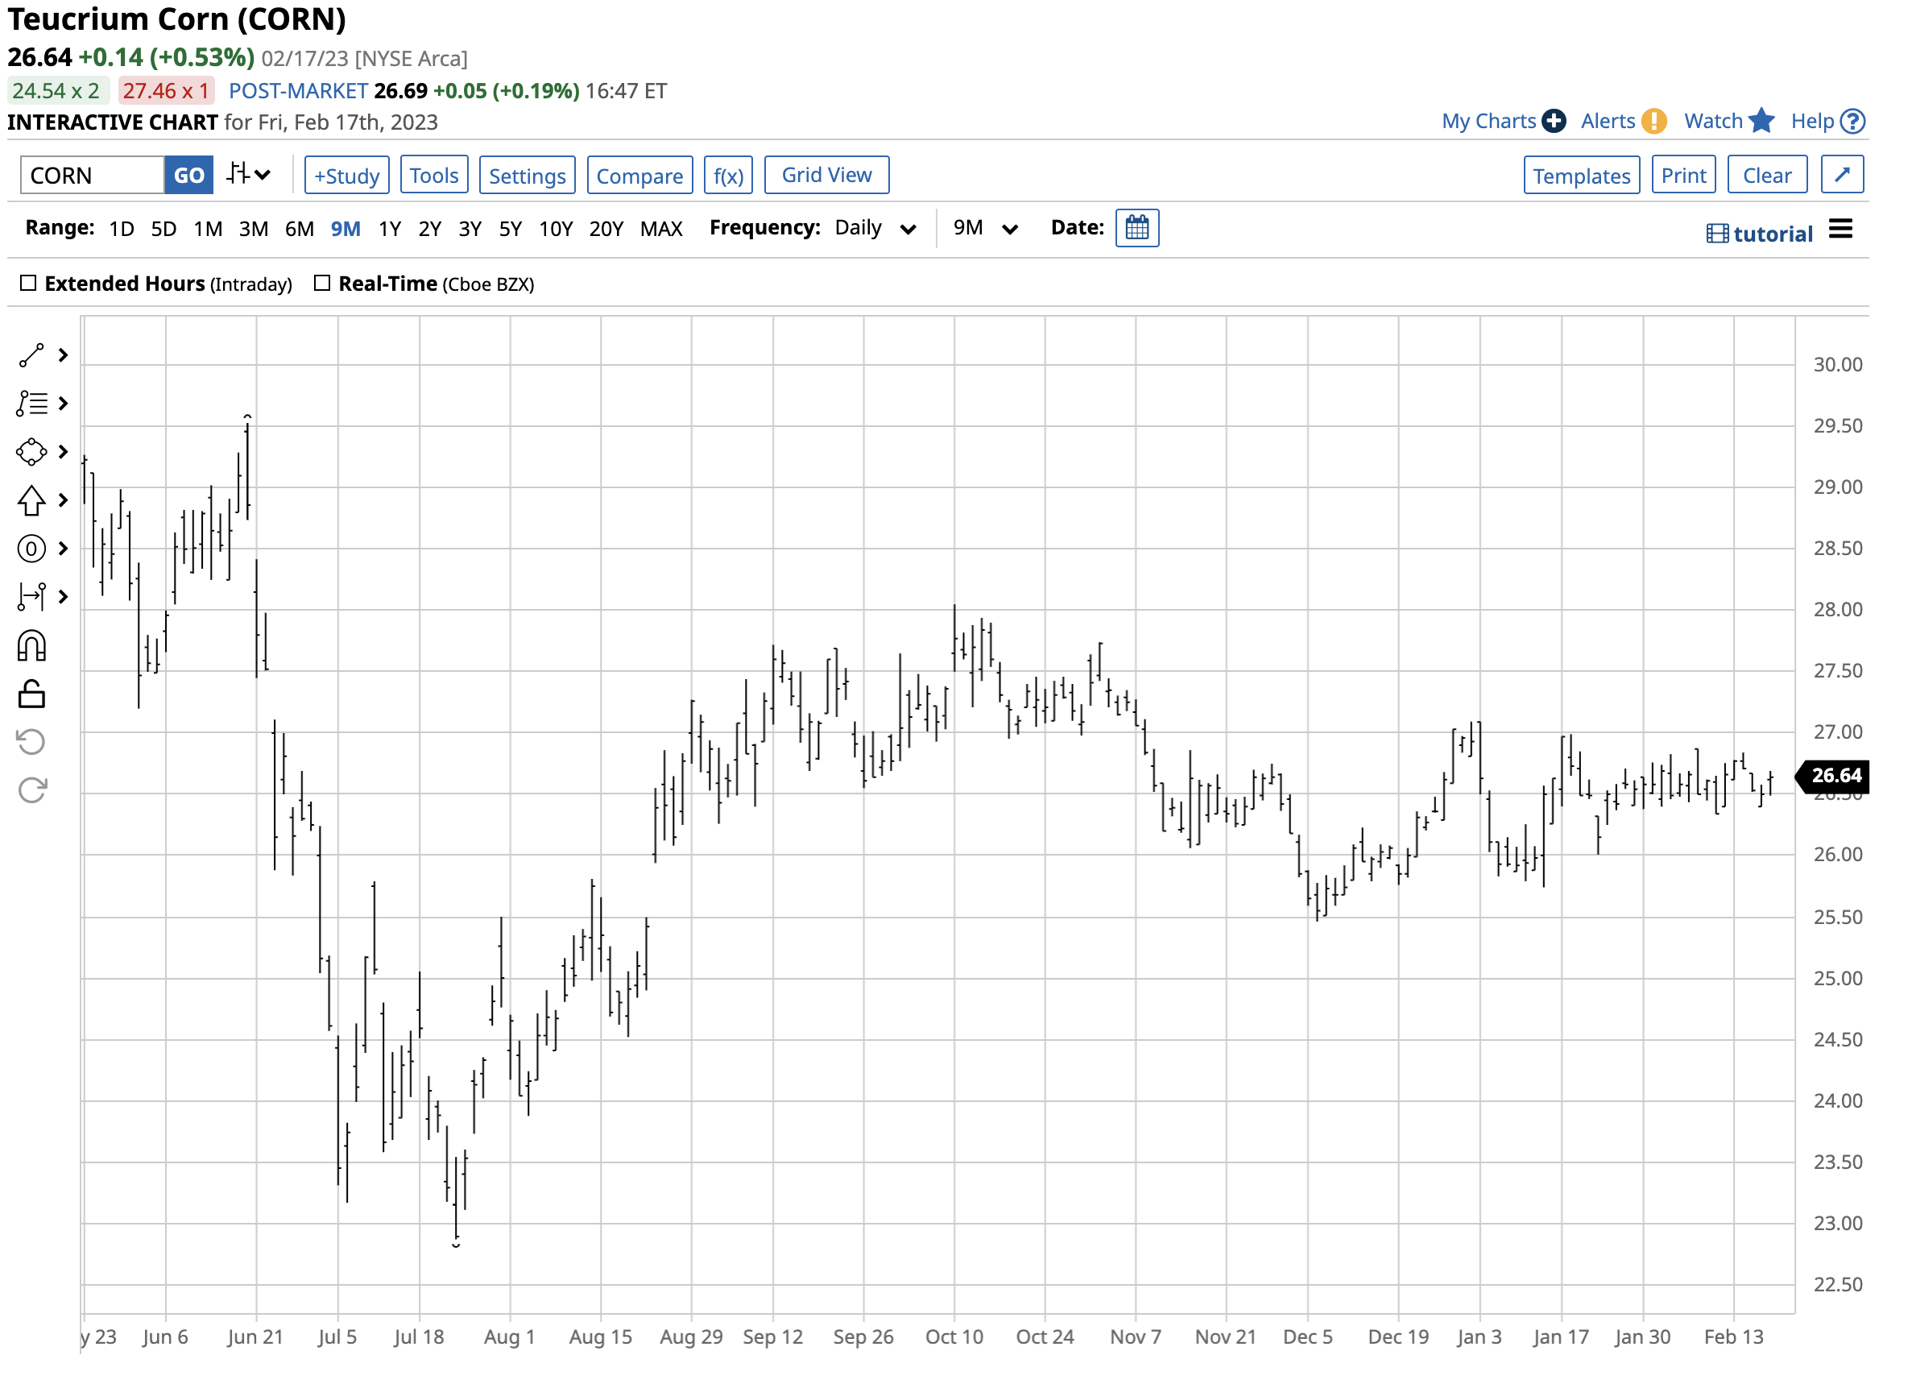Click the Alerts exclamation icon
This screenshot has width=1912, height=1384.
(1654, 122)
